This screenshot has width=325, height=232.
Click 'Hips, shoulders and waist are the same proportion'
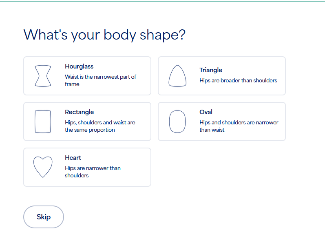click(100, 126)
